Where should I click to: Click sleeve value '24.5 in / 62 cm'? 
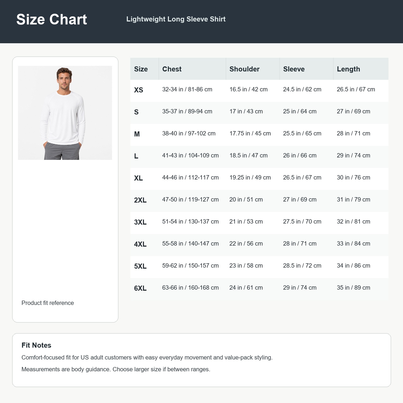pyautogui.click(x=302, y=89)
